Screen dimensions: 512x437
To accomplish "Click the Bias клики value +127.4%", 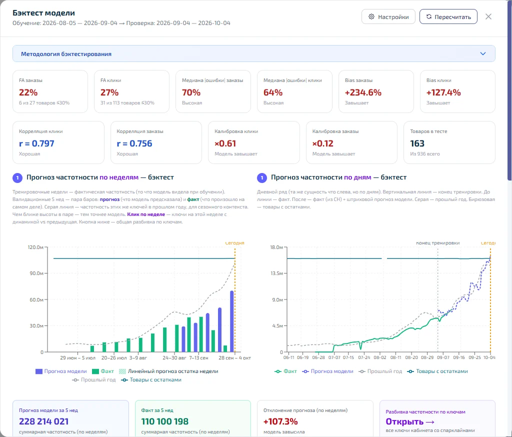I will (443, 92).
